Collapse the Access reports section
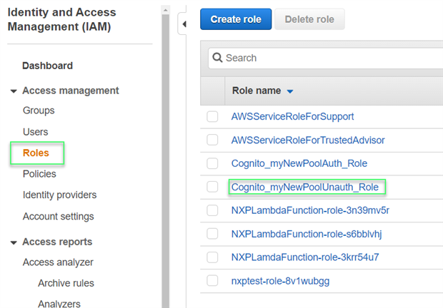Viewport: 443px width, 308px height. pyautogui.click(x=14, y=242)
